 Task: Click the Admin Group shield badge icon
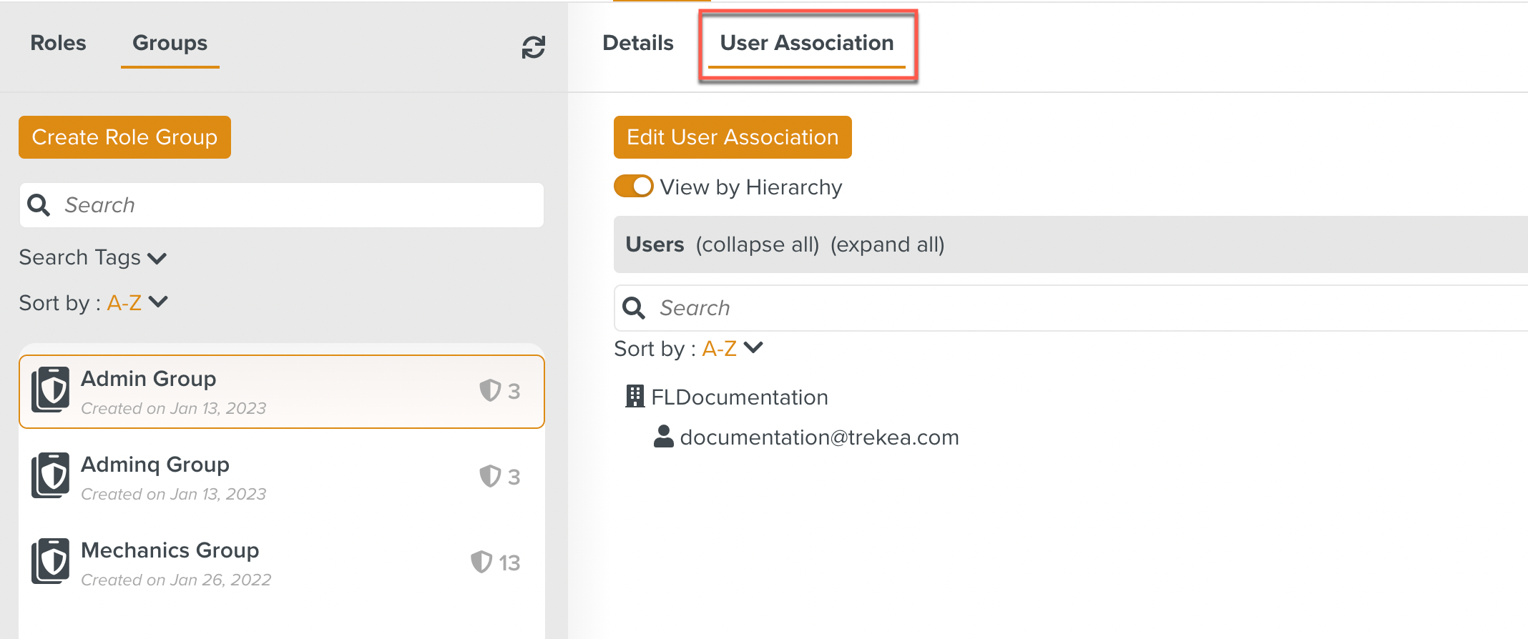tap(51, 390)
